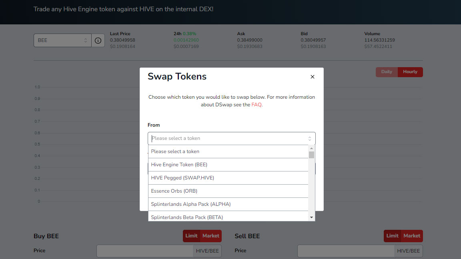Click the From token selector chevron arrows
Screen dimensions: 461x259
click(310, 139)
